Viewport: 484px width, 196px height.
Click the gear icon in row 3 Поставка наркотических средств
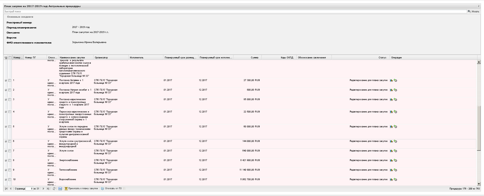395,100
